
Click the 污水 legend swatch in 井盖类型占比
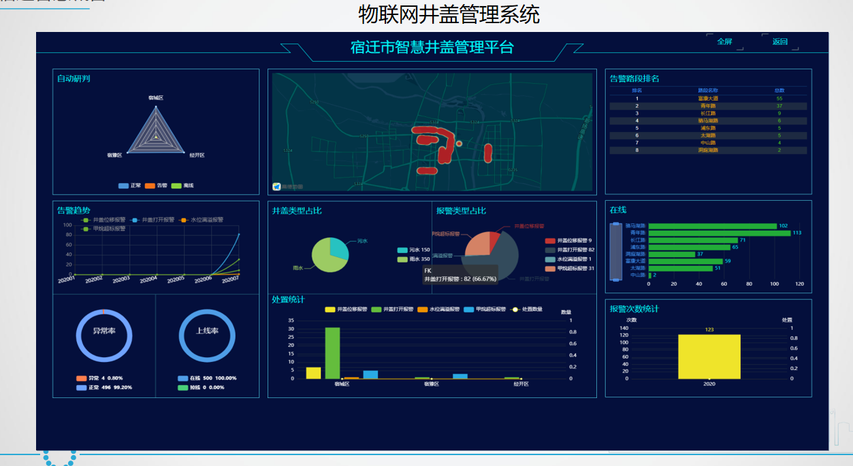pos(402,250)
